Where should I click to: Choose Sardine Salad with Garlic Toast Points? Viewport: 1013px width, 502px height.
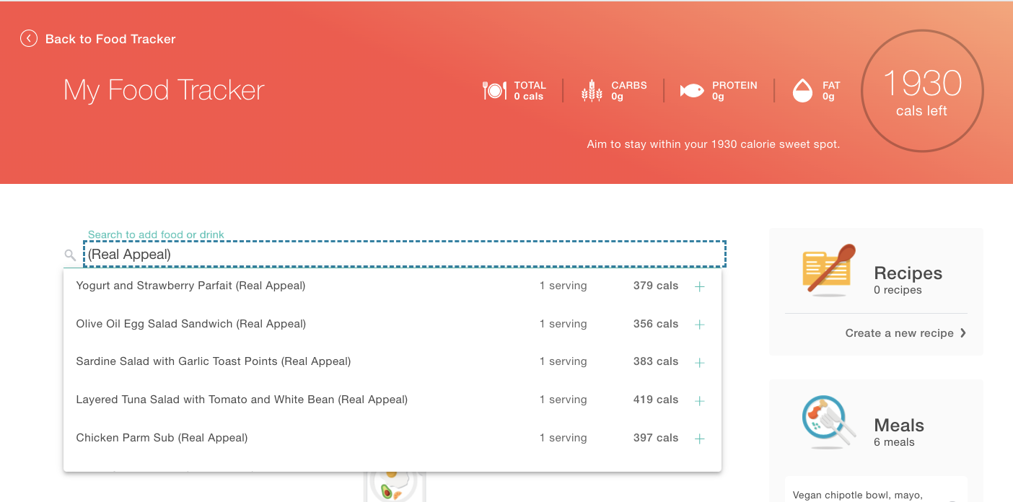coord(213,361)
